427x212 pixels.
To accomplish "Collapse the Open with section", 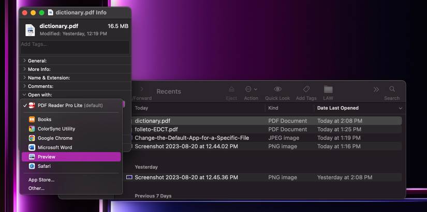I will (24, 95).
